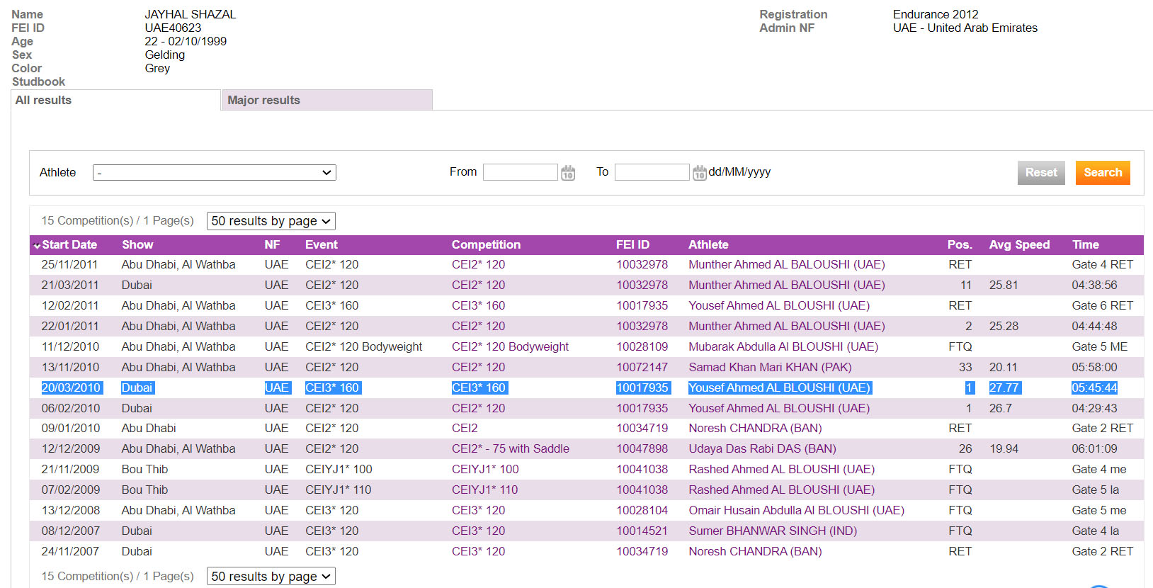The height and width of the screenshot is (588, 1153).
Task: Open Noresh CHANDRA on 24/11/2007 row
Action: [x=755, y=551]
